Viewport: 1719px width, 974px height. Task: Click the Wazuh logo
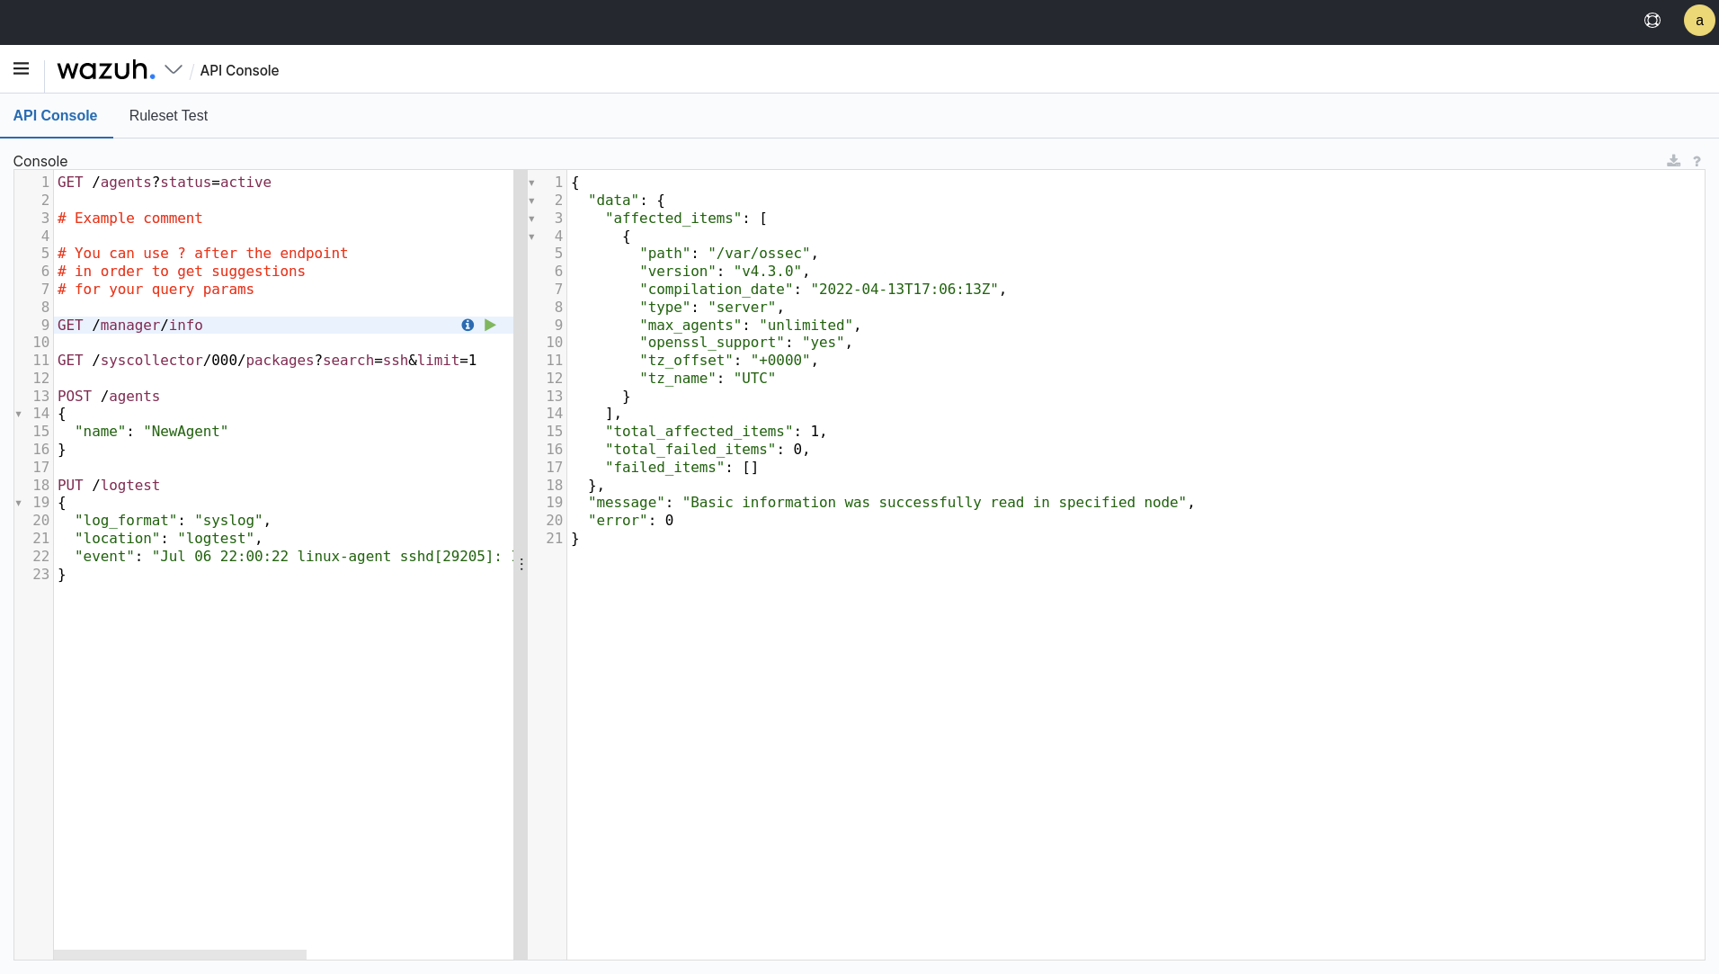pos(107,70)
